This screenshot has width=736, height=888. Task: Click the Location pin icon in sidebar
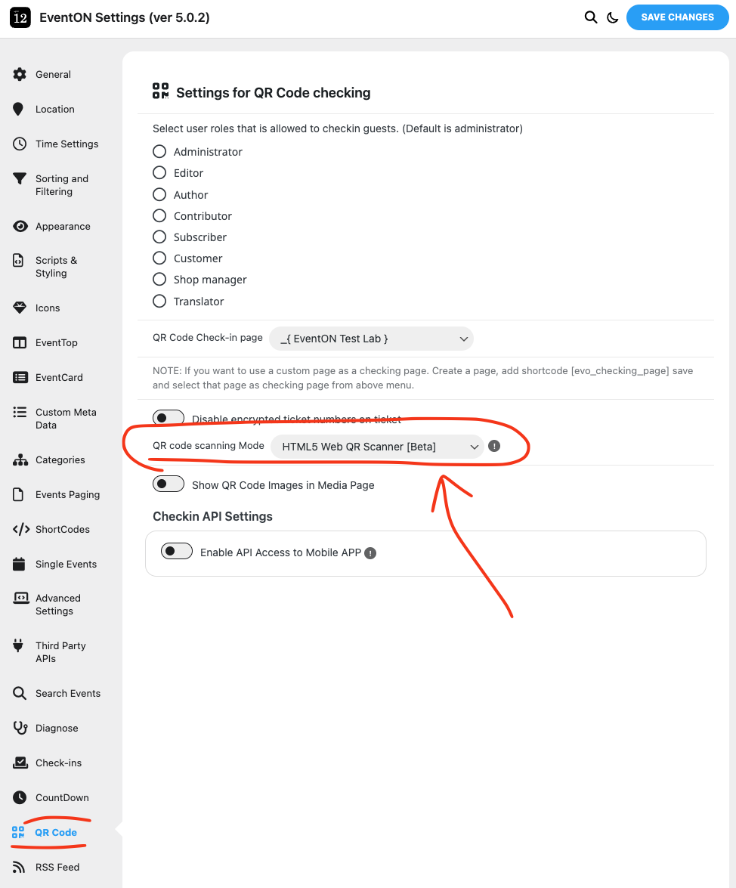pos(19,110)
